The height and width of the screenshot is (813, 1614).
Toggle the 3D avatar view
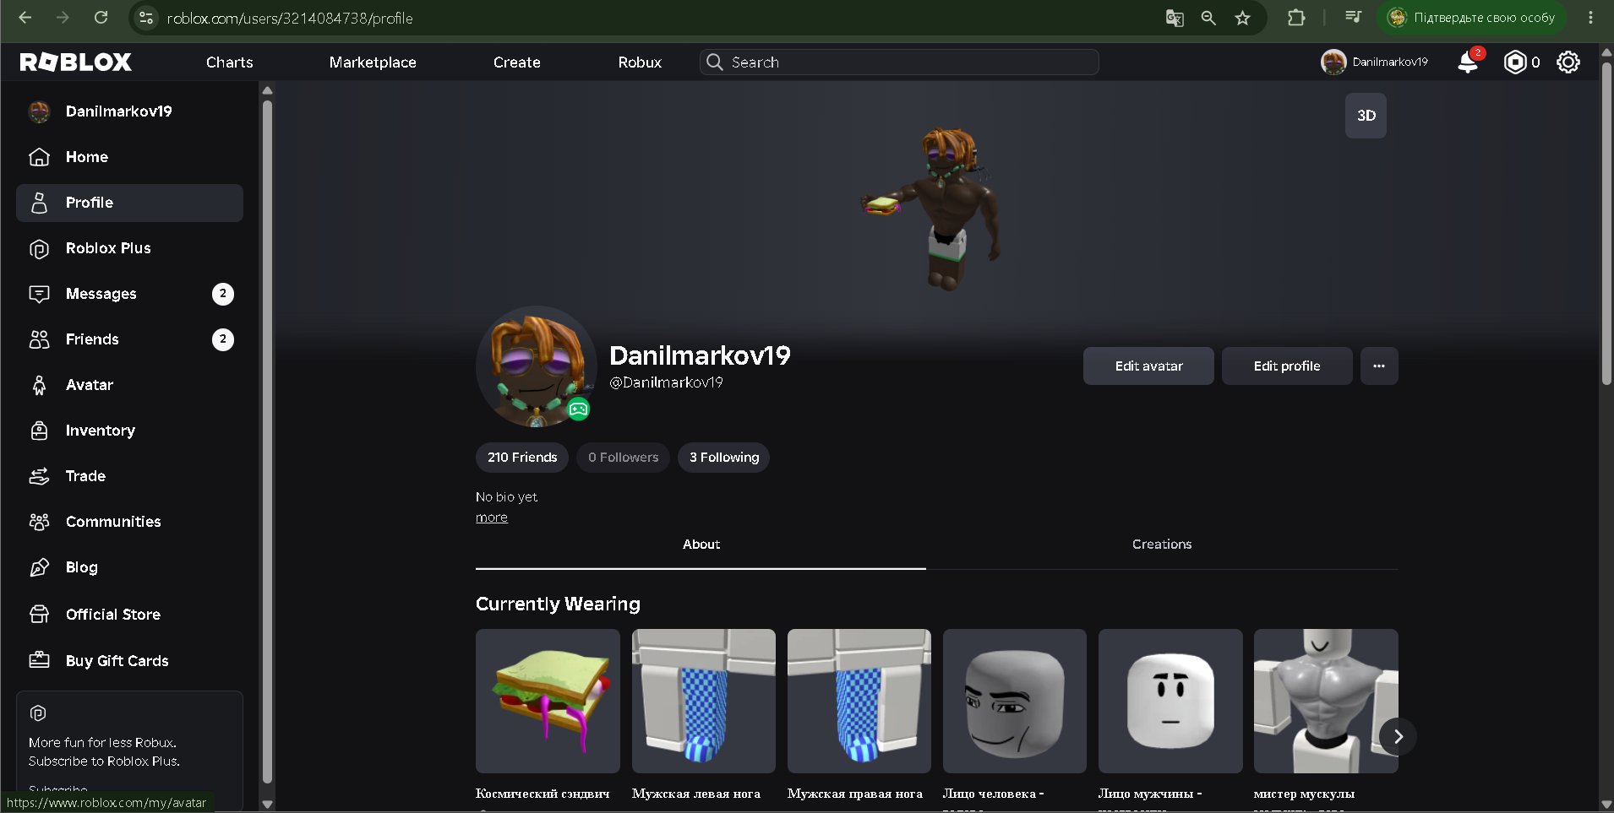point(1366,116)
